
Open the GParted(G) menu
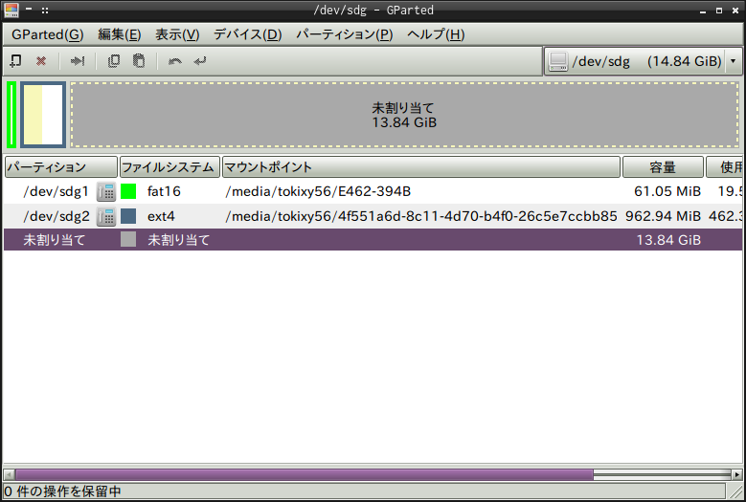pos(48,34)
